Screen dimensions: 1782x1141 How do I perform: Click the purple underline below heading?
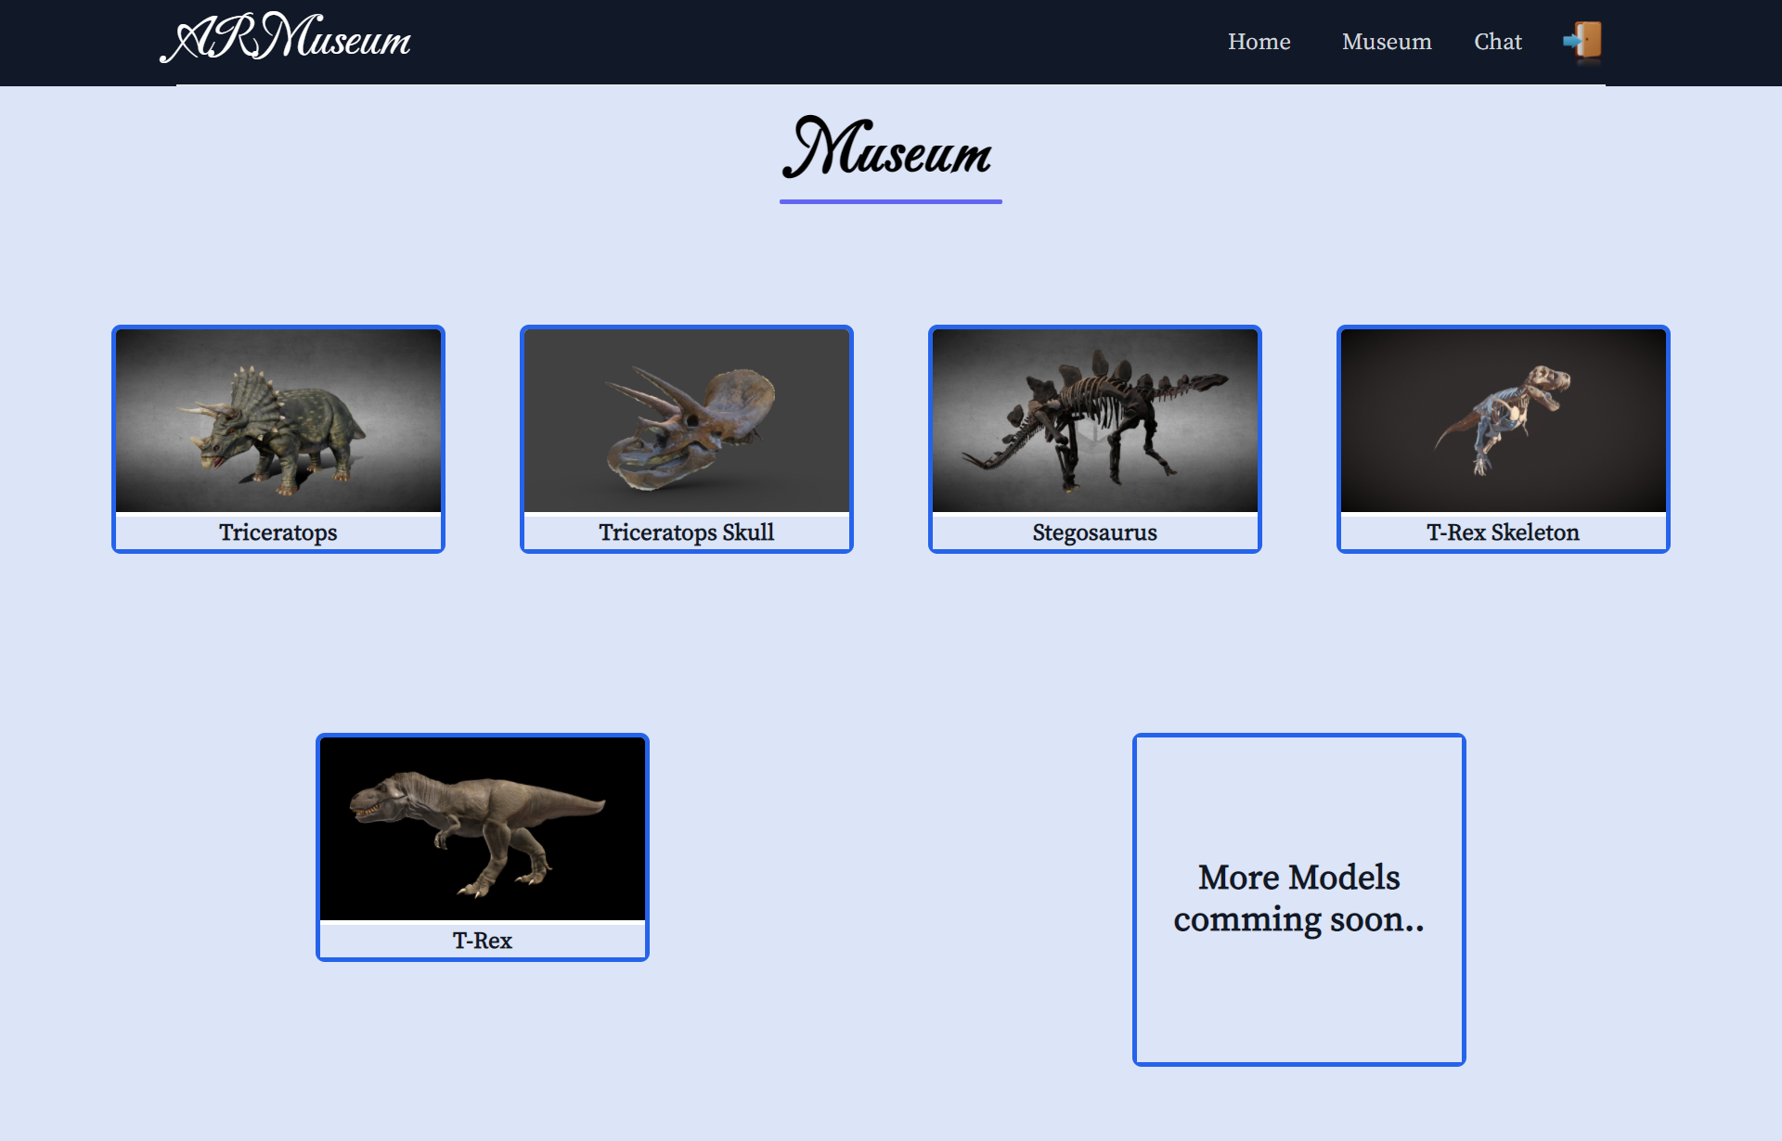891,201
